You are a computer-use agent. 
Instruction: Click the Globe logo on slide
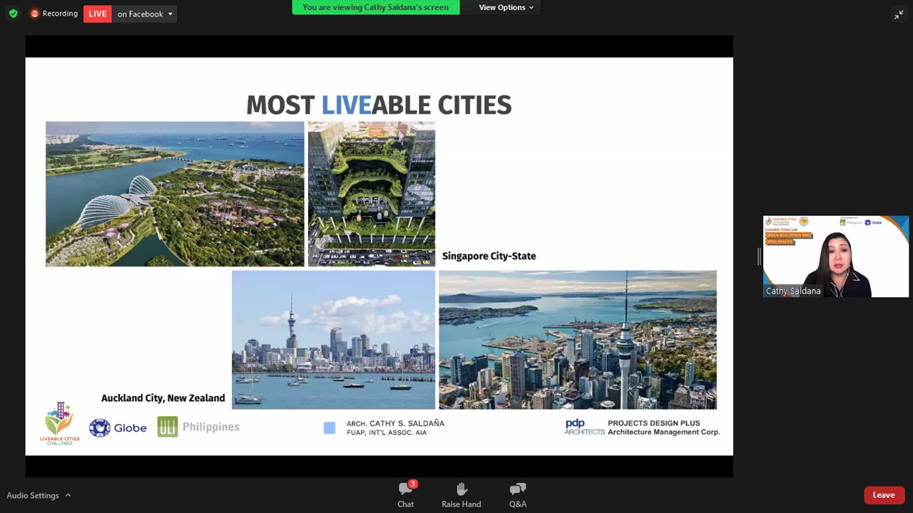(118, 427)
